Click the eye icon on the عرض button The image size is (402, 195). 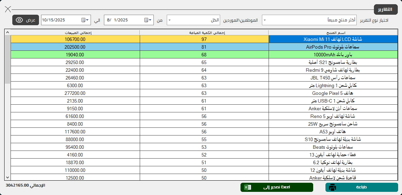coord(19,20)
